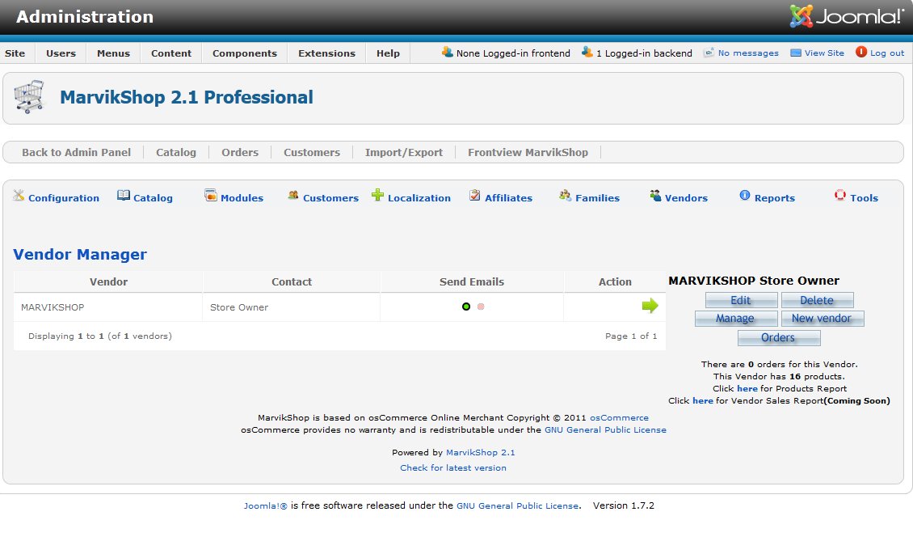Toggle the red Send Emails inactive indicator

pos(481,307)
